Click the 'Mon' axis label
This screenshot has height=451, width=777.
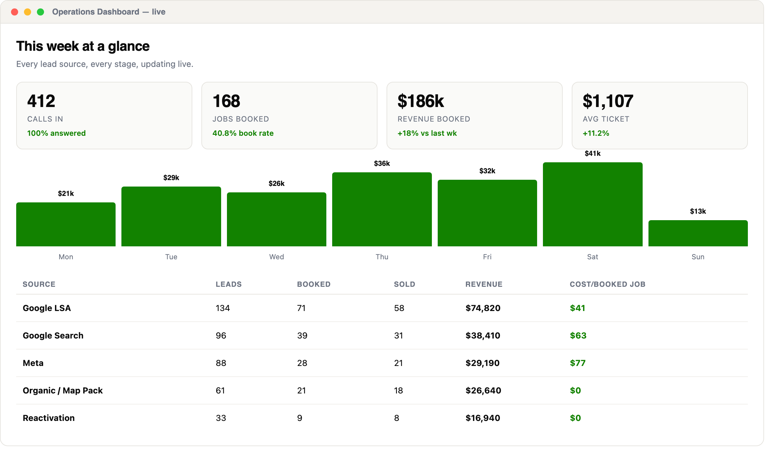coord(66,257)
